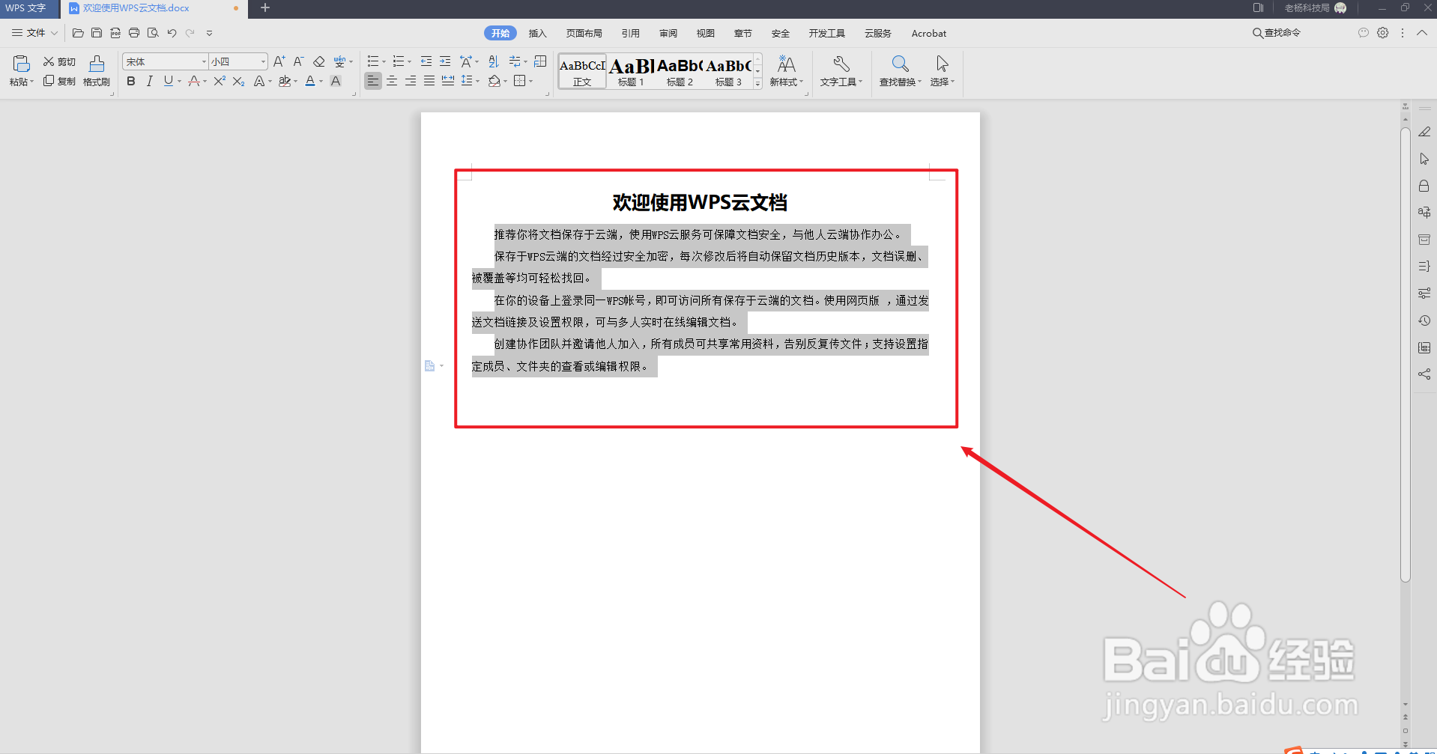Screen dimensions: 1437x754
Task: Switch to the 插入 tab
Action: tap(537, 33)
